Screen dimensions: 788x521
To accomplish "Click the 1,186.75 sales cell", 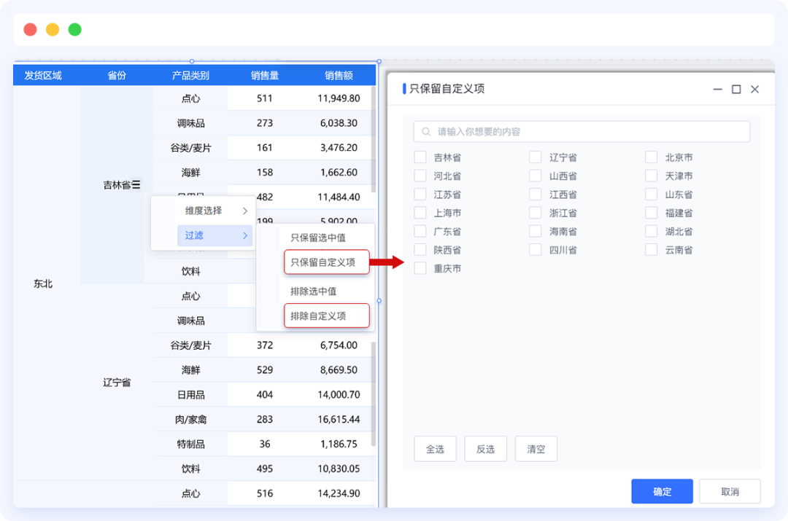I will 339,444.
